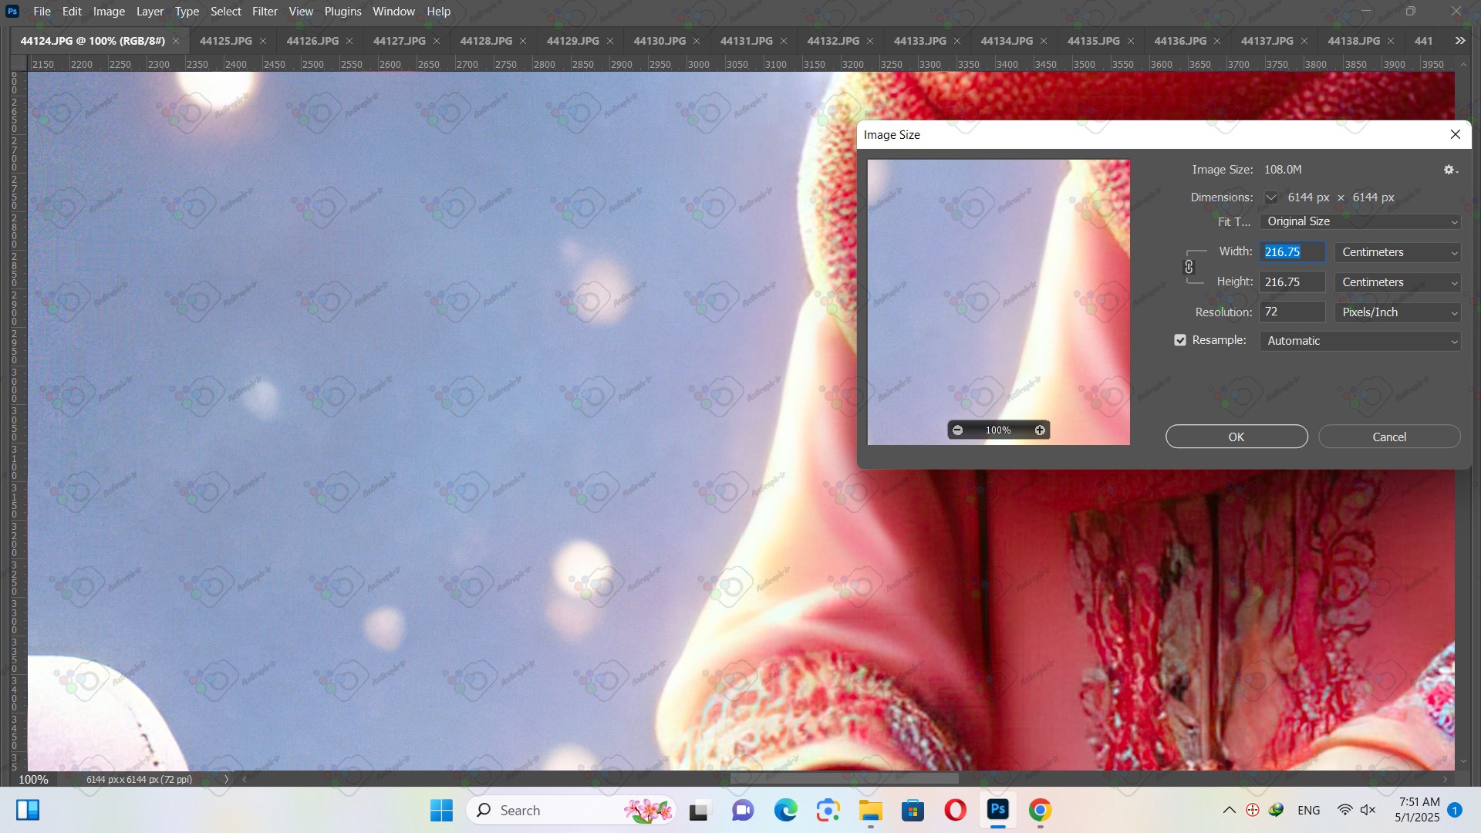Zoom out the Image Size preview
Screen dimensions: 1481x833
click(957, 430)
